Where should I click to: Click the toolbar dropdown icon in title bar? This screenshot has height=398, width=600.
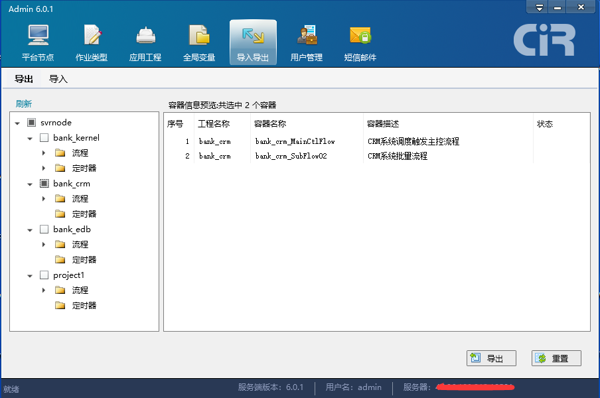point(539,7)
